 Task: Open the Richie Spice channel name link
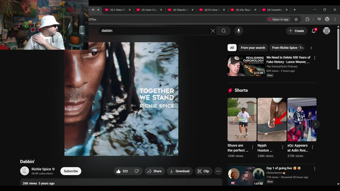(x=41, y=169)
